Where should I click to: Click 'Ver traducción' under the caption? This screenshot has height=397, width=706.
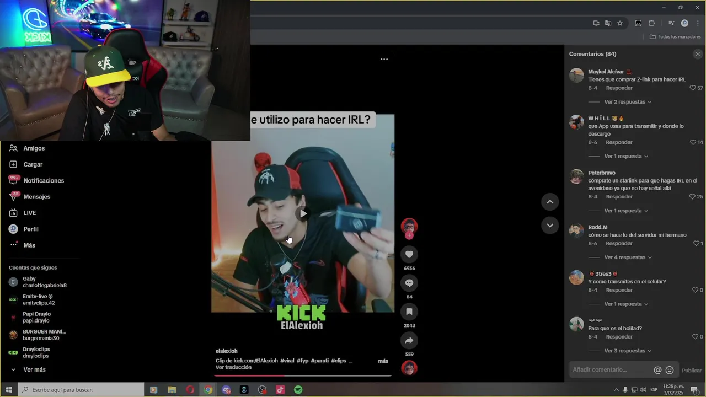[233, 367]
